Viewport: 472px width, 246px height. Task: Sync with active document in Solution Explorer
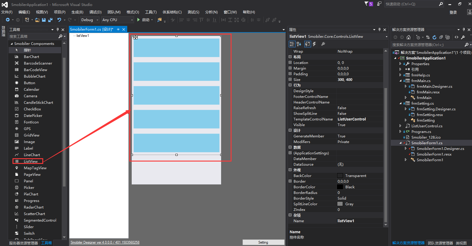click(x=428, y=37)
